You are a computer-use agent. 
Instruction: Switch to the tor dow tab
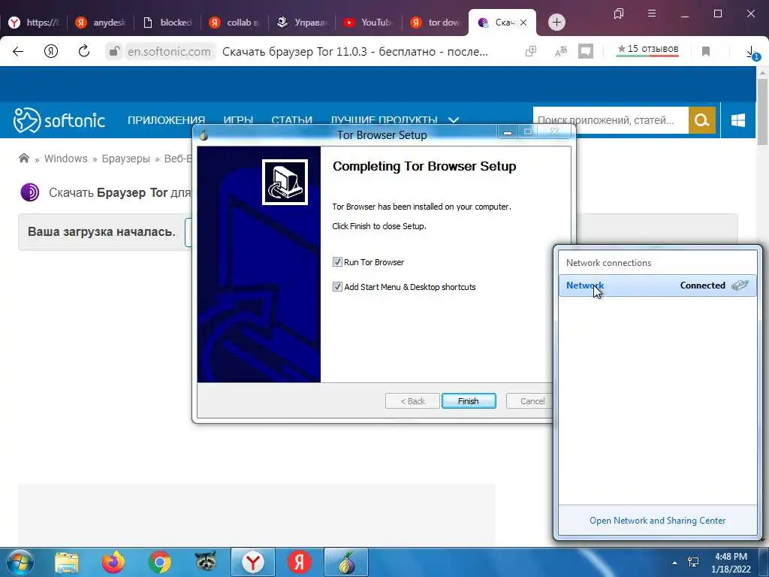[x=436, y=22]
